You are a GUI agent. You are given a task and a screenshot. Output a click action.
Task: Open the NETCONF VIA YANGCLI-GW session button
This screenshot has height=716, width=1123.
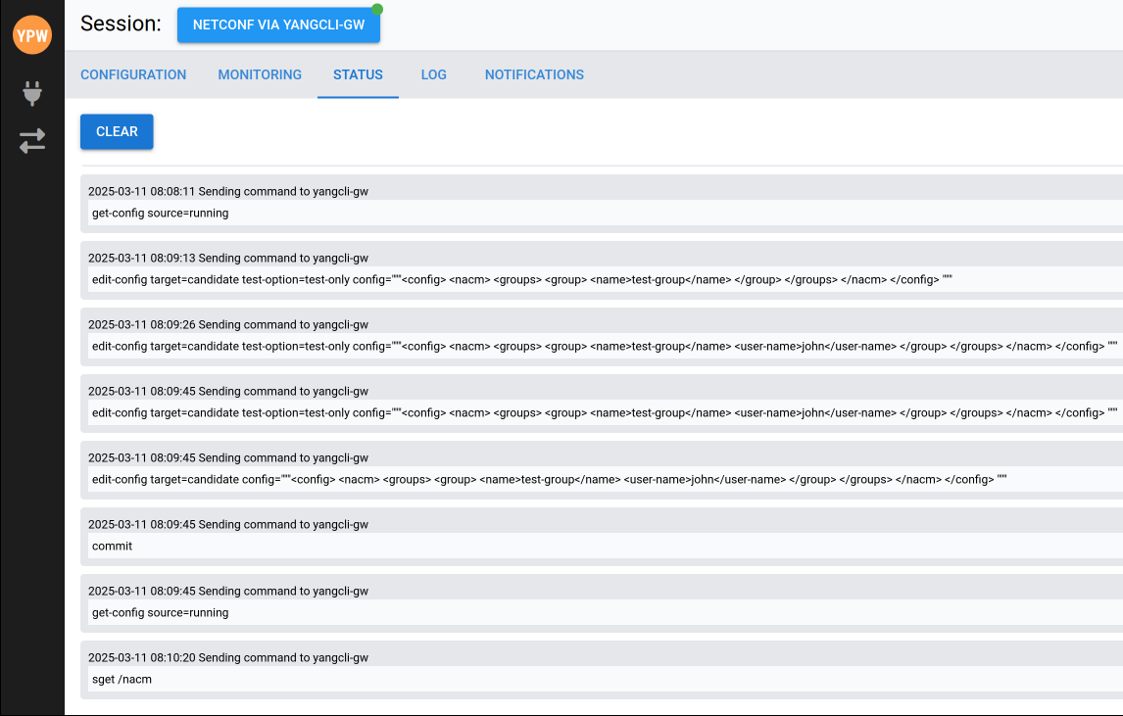coord(278,25)
